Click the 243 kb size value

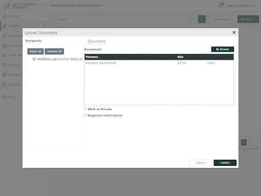(x=182, y=63)
